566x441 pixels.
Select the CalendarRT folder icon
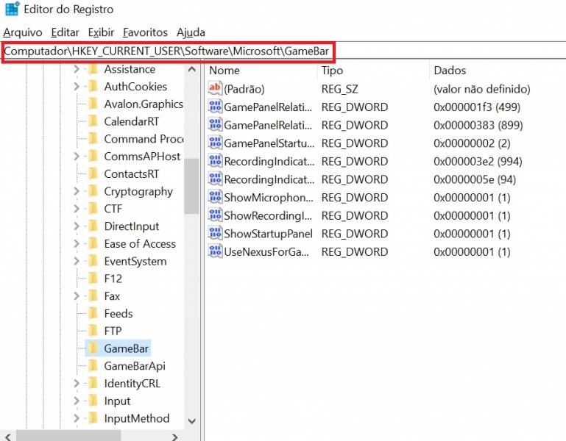coord(93,121)
